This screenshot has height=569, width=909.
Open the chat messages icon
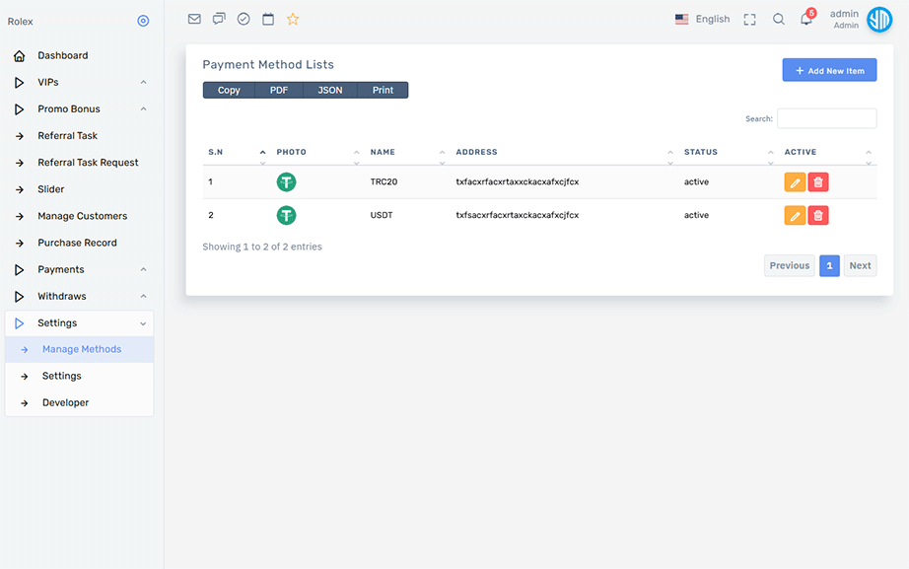point(219,19)
